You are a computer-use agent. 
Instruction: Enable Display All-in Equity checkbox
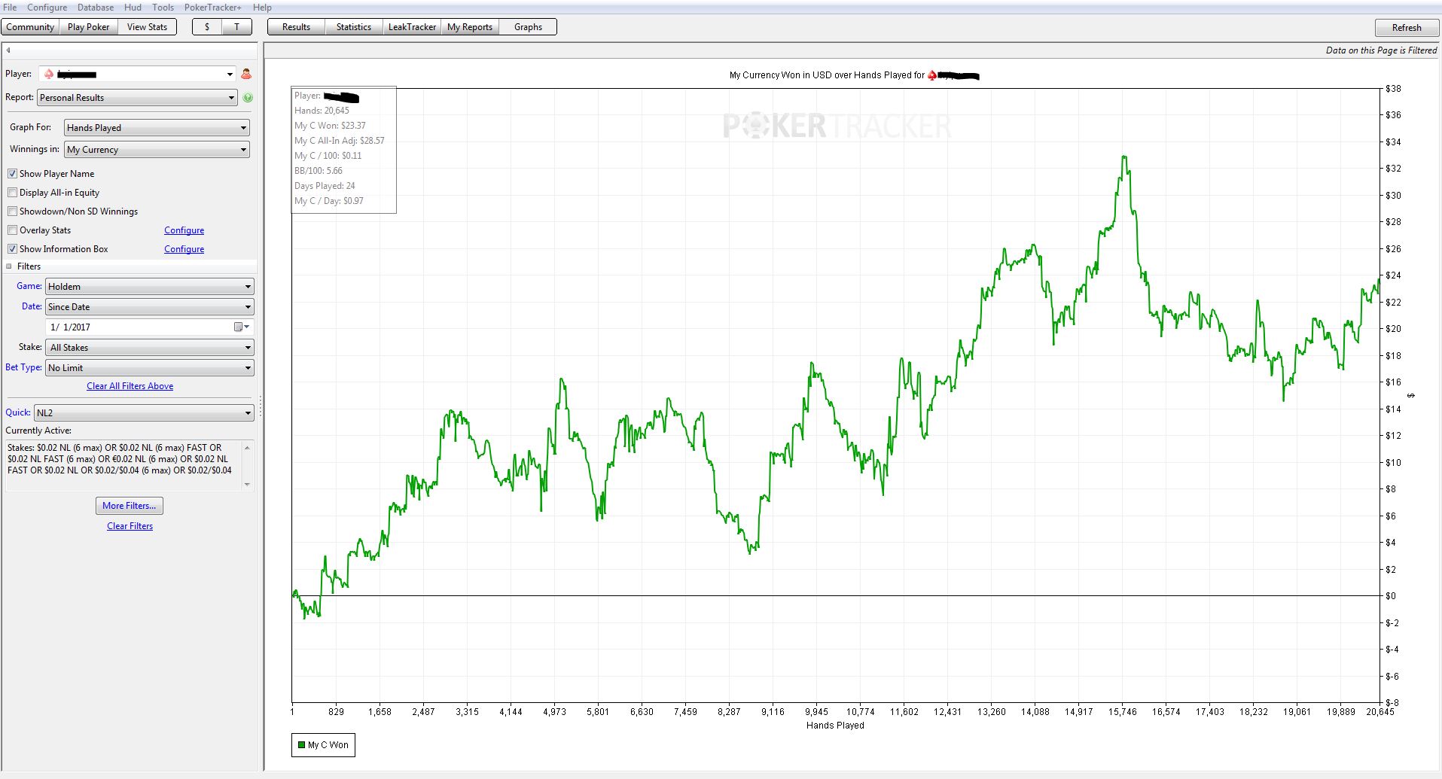coord(12,193)
